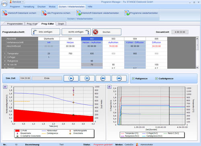Open the Programm menu

point(15,6)
